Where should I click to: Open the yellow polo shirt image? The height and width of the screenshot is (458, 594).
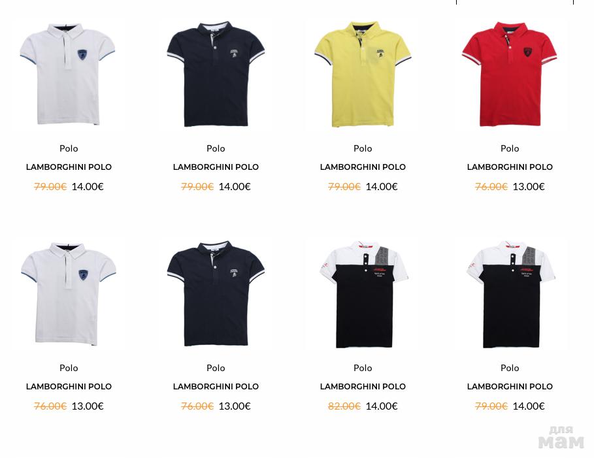tap(363, 73)
